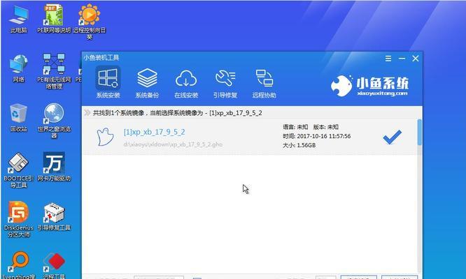Image resolution: width=466 pixels, height=279 pixels.
Task: Click the path d:\xiaoyu\xldown\xp_xb_17_9_5_2.gho
Action: (x=173, y=144)
